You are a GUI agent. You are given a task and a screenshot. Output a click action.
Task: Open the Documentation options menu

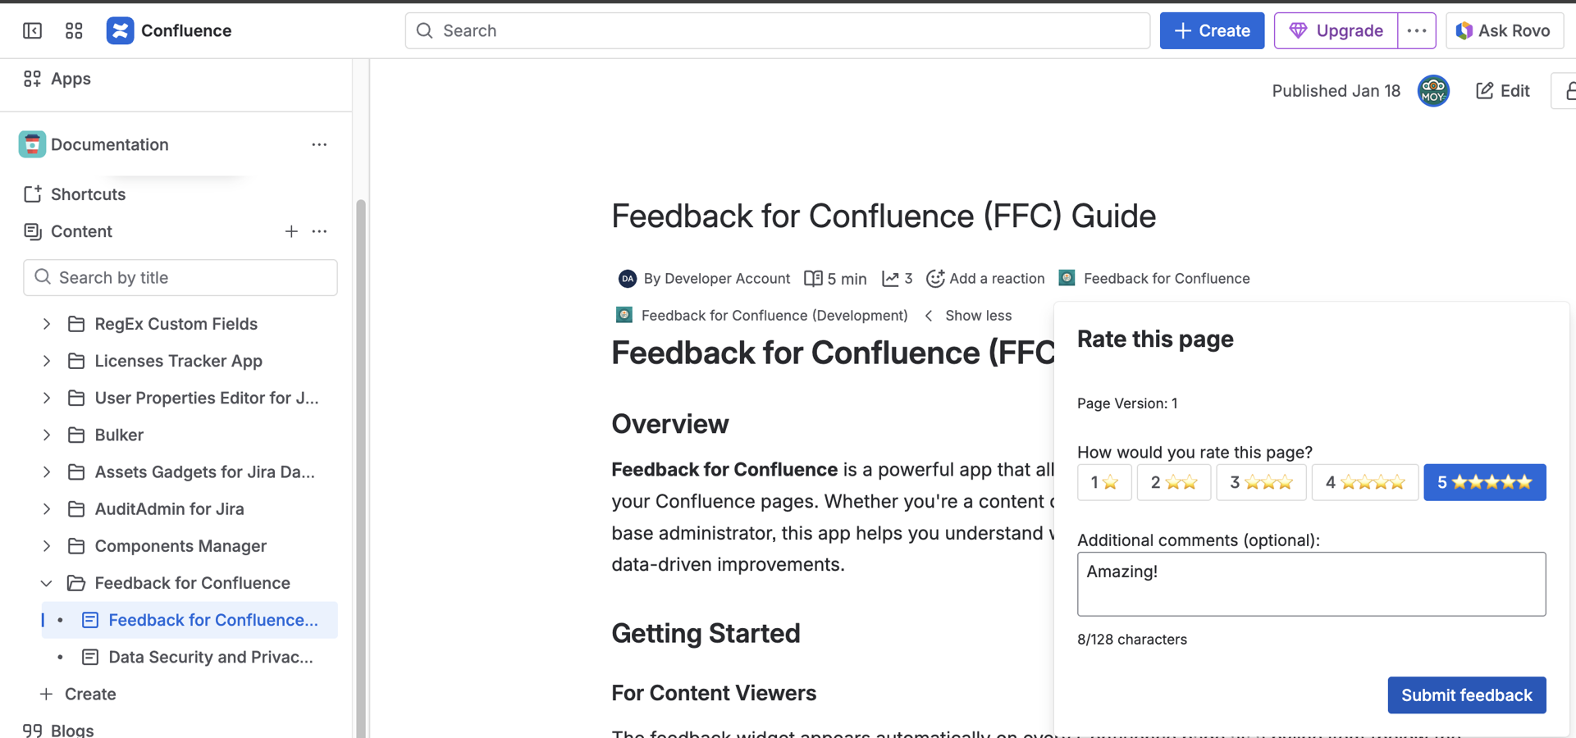point(320,144)
